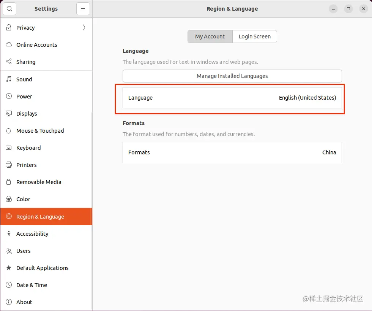Maximize the Settings window
This screenshot has height=311, width=372.
click(x=348, y=9)
